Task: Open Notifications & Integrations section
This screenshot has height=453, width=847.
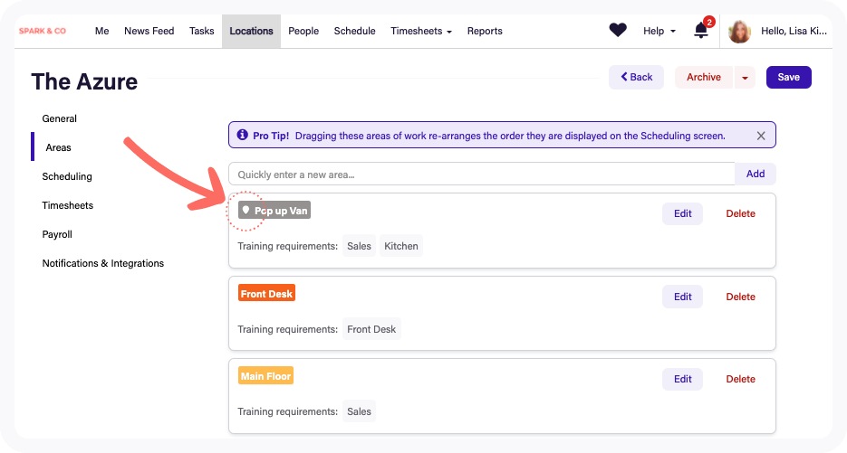Action: point(103,263)
